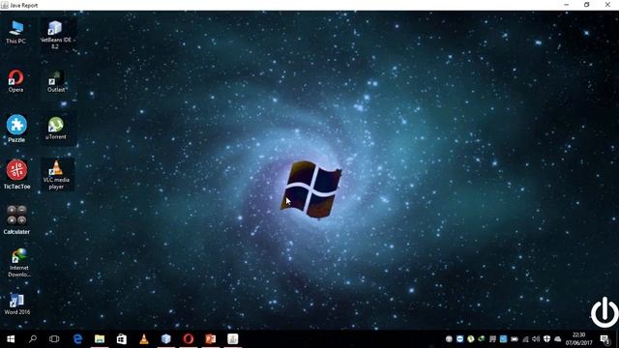Switch to the Java app taskbar icon
The width and height of the screenshot is (619, 348).
tap(233, 339)
